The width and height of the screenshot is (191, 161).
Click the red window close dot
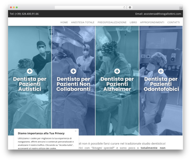click(x=11, y=7)
